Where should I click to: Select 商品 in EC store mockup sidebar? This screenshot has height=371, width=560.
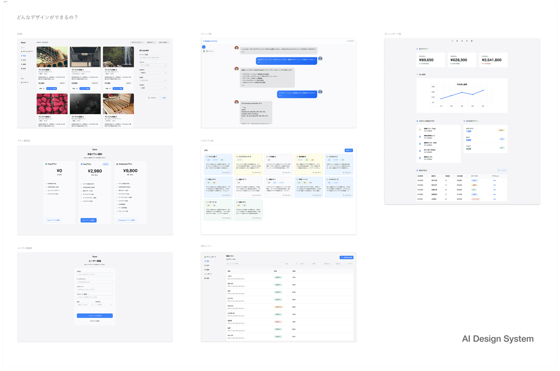[x=23, y=56]
